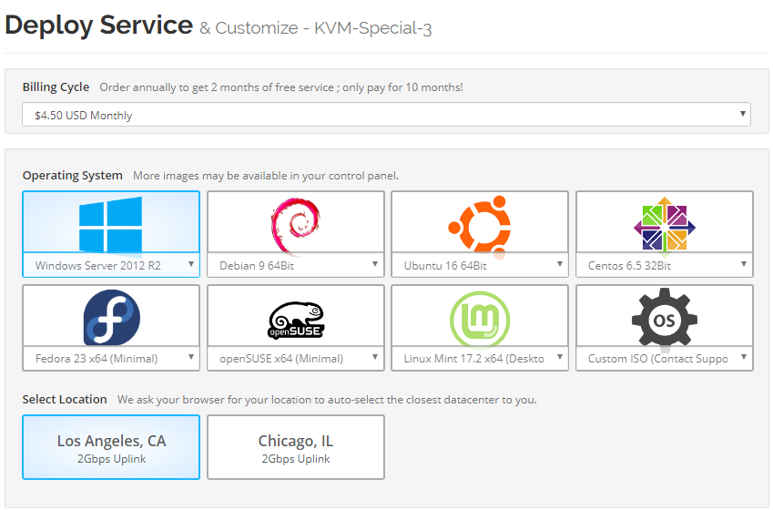Expand the Linux Mint 17.2 x64 dropdown
This screenshot has height=510, width=773.
coord(479,358)
